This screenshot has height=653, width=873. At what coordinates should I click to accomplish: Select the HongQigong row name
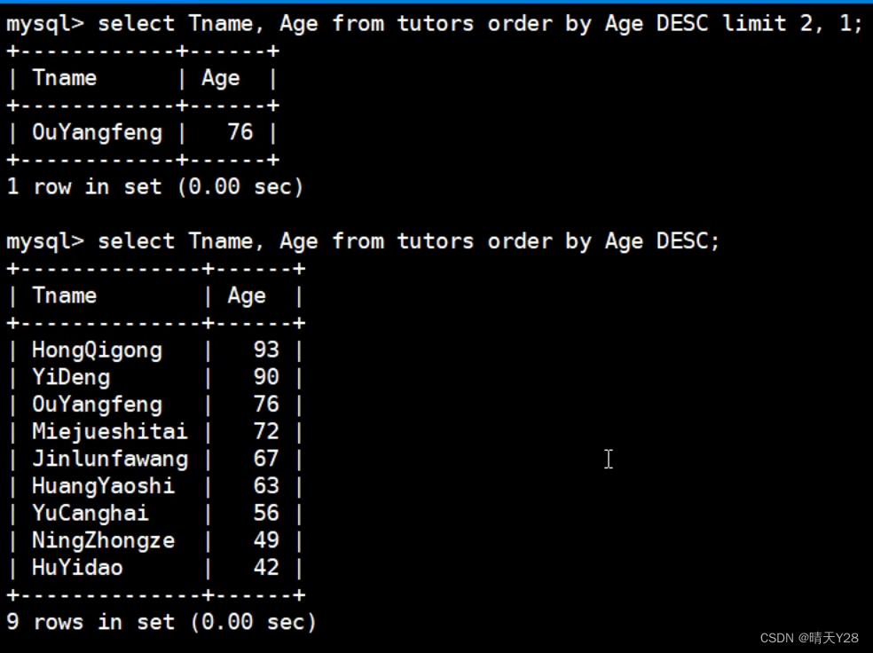coord(97,350)
